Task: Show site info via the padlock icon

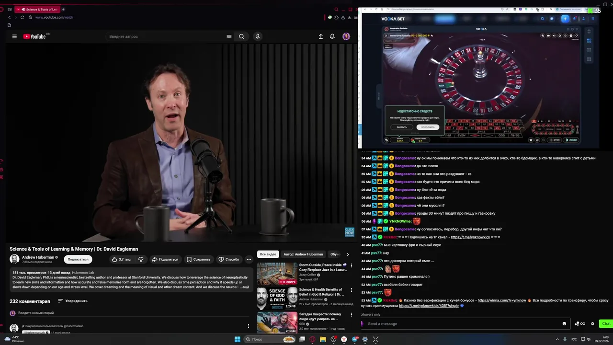Action: [x=30, y=17]
